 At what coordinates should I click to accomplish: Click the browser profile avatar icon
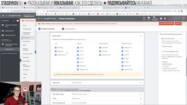(182, 11)
